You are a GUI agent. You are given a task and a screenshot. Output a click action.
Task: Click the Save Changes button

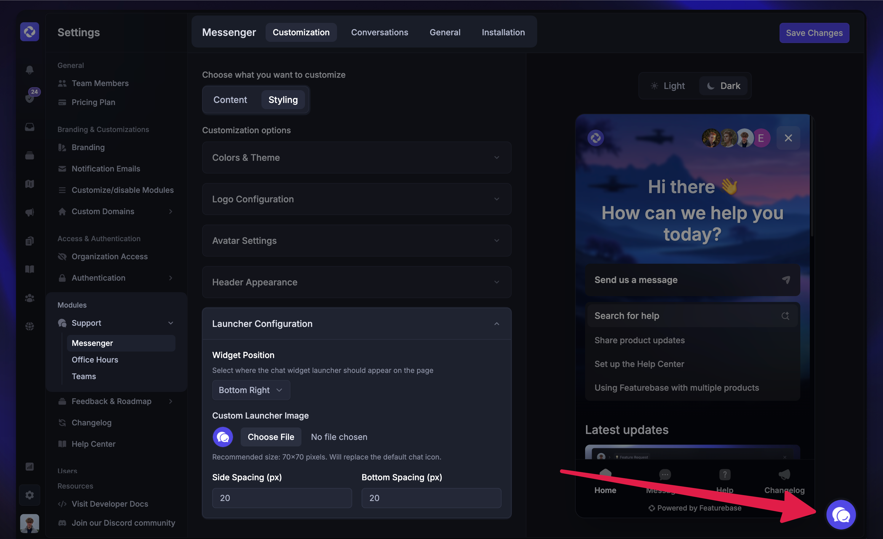814,33
